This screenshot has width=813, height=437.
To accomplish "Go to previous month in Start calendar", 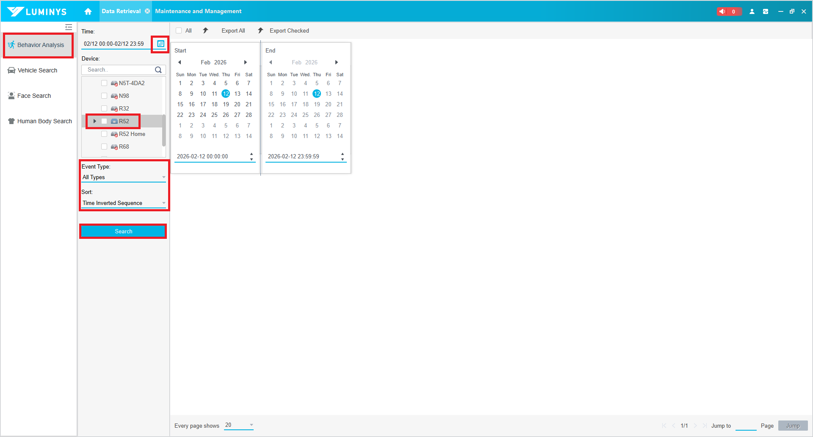I will pos(180,62).
